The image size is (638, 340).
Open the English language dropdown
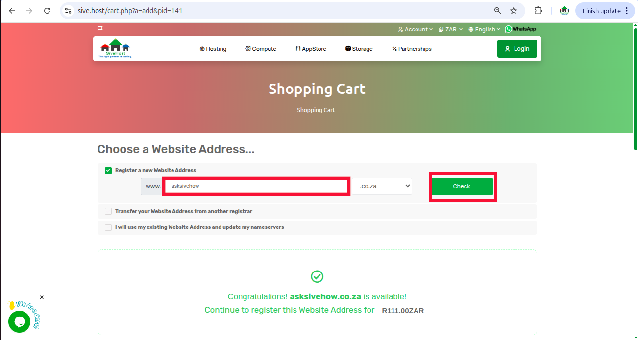click(x=484, y=29)
